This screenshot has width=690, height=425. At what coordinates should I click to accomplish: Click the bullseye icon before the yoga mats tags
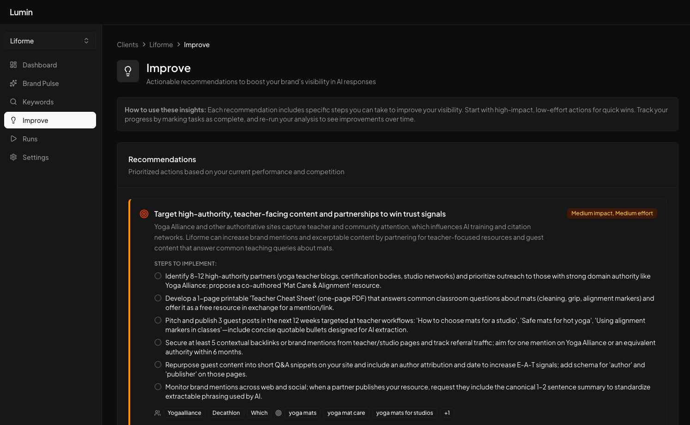(278, 413)
